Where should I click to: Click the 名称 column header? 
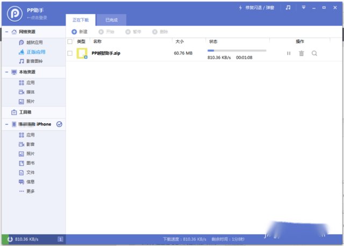(97, 41)
